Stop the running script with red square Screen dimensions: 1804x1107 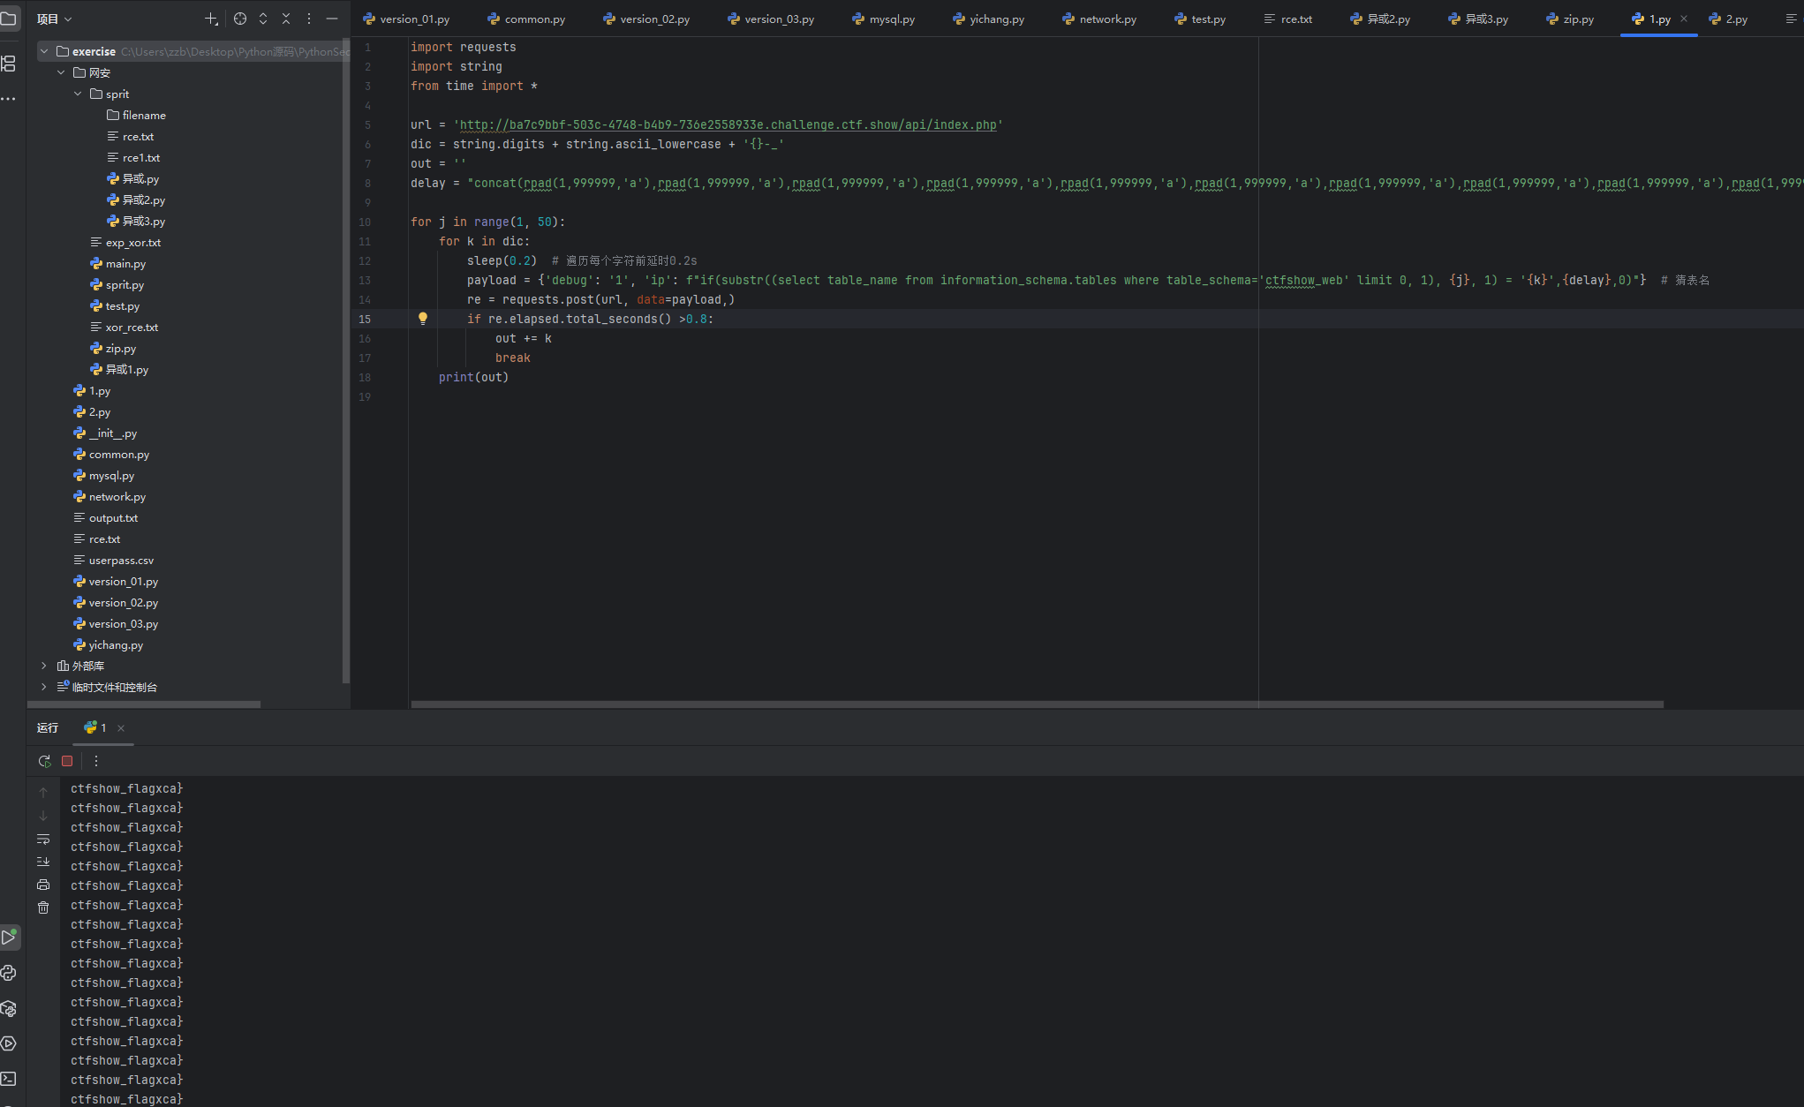(67, 761)
